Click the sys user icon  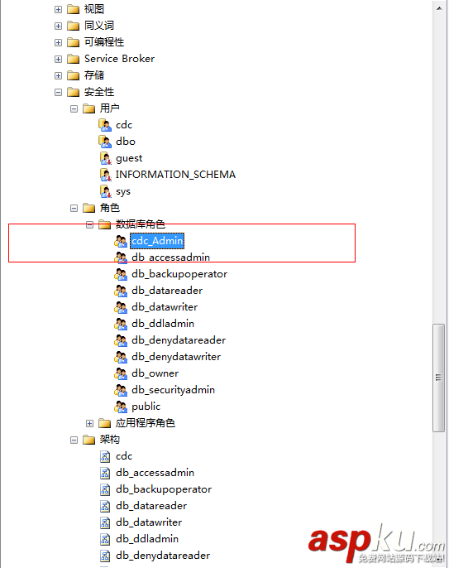(x=105, y=191)
